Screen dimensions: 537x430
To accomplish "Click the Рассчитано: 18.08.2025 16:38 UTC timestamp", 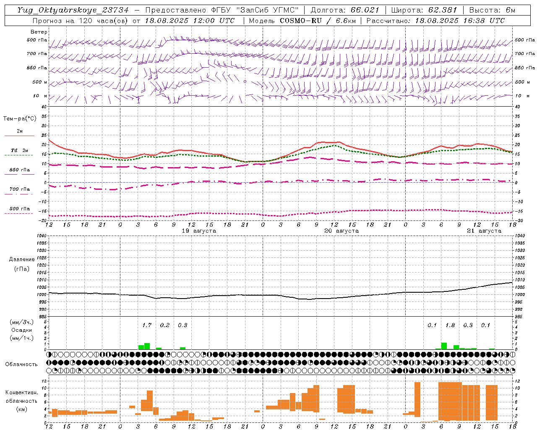I will [435, 21].
